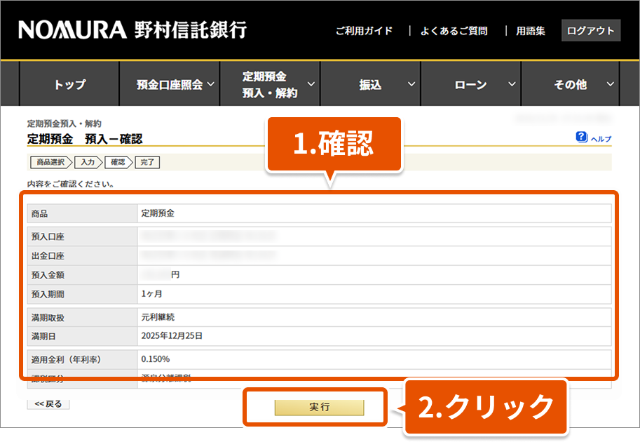Click the 適用金利 value 0.150%
Image resolution: width=640 pixels, height=442 pixels.
click(x=156, y=359)
